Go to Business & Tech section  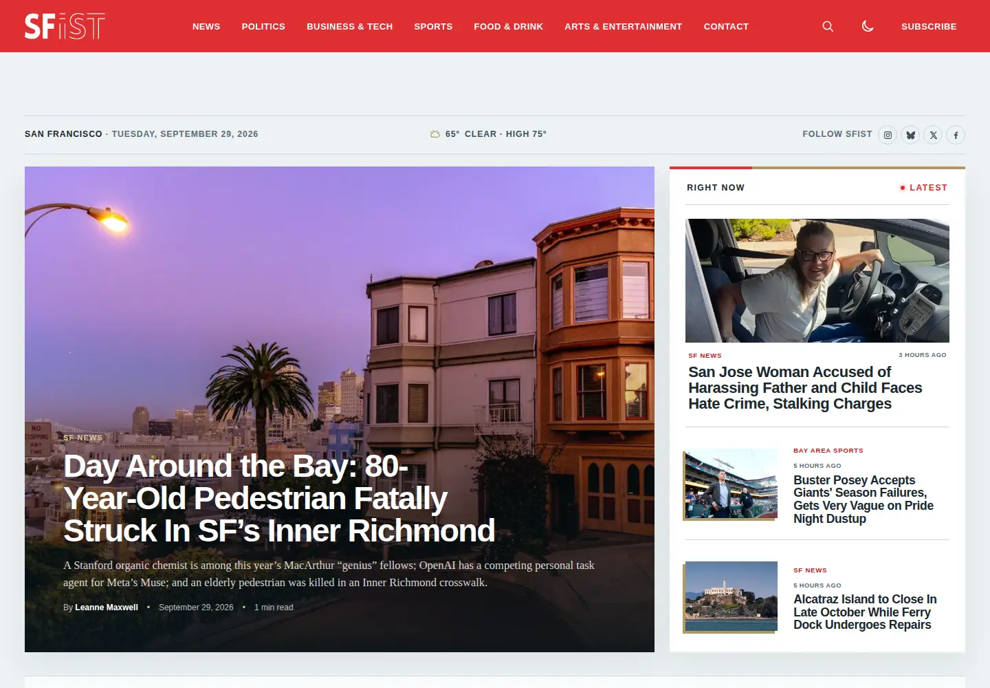point(349,26)
